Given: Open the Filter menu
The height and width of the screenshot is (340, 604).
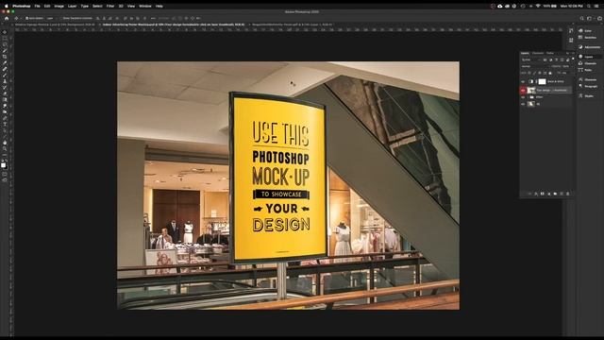Looking at the screenshot, I should click(x=110, y=7).
